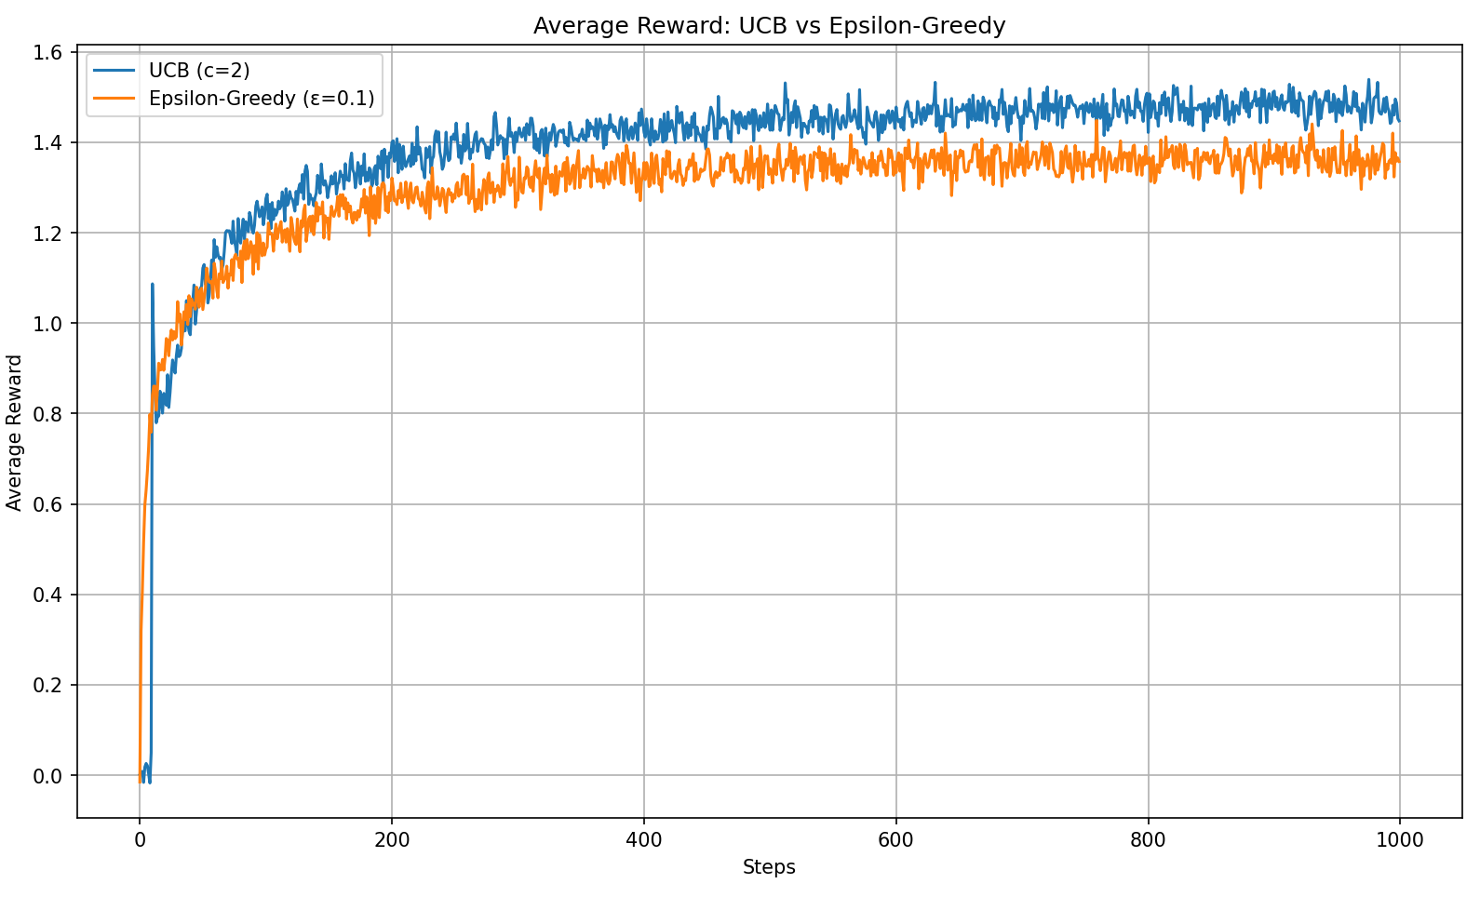
Task: Select the 'UCB (c=2)' legend label
Action: point(199,71)
